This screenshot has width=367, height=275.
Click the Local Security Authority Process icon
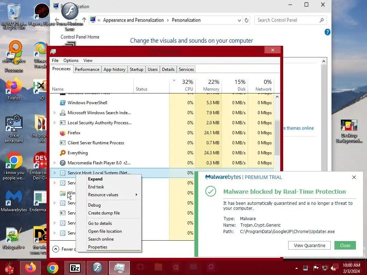pos(62,123)
